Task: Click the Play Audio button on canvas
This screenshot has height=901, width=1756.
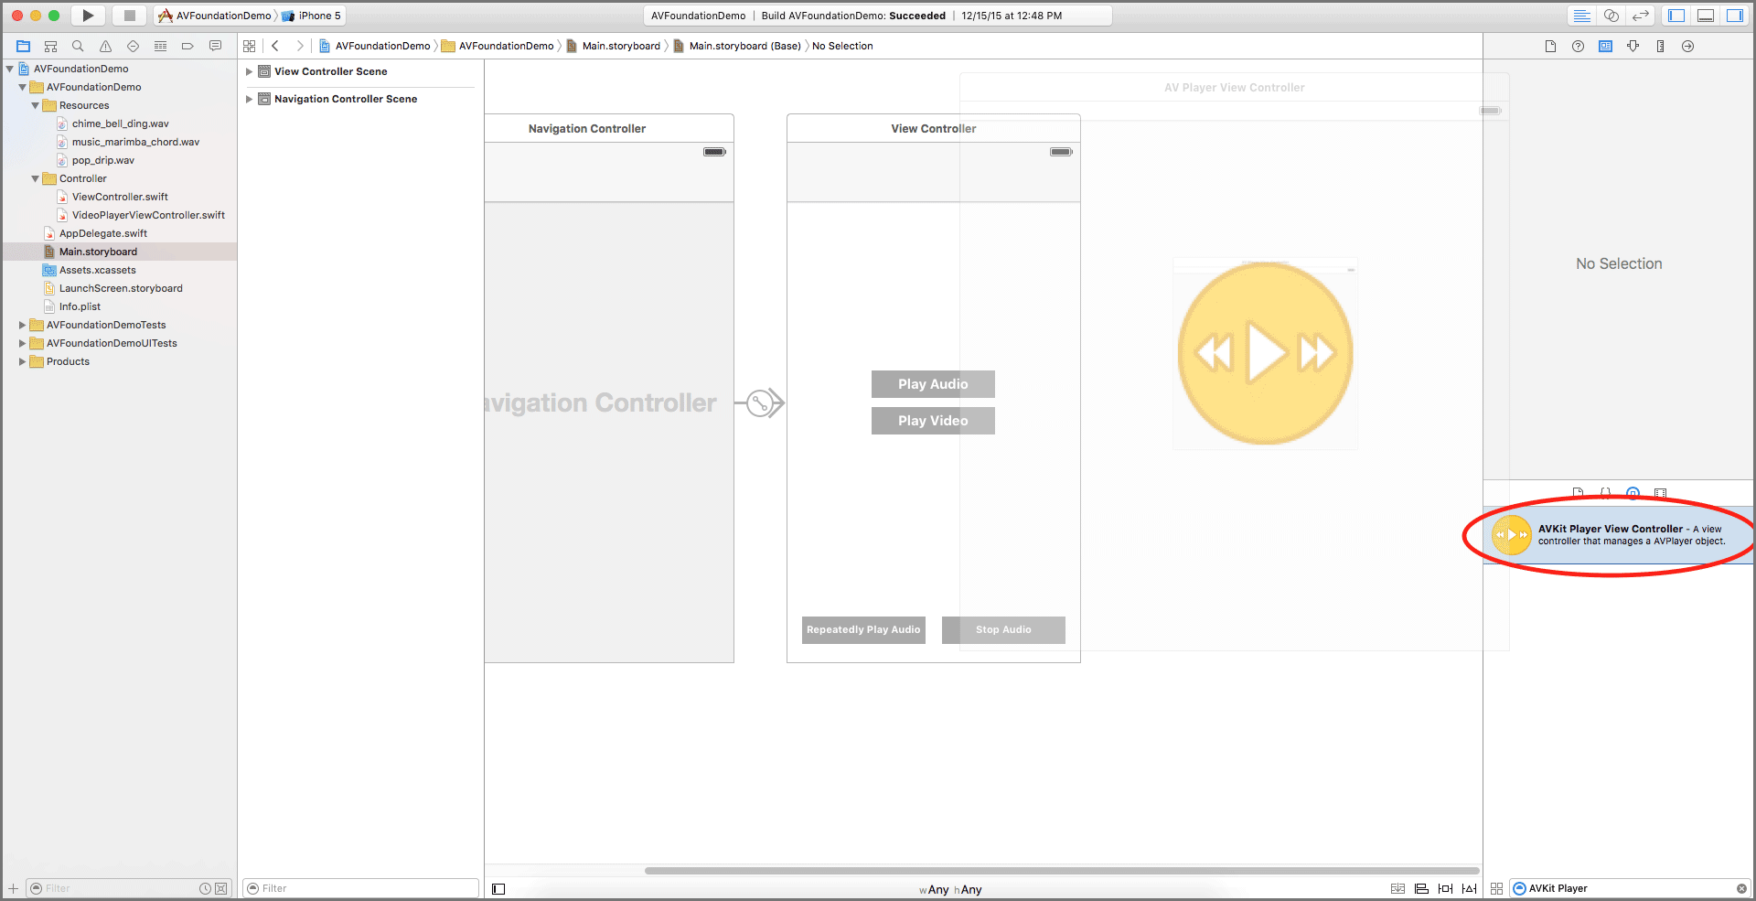Action: [x=933, y=384]
